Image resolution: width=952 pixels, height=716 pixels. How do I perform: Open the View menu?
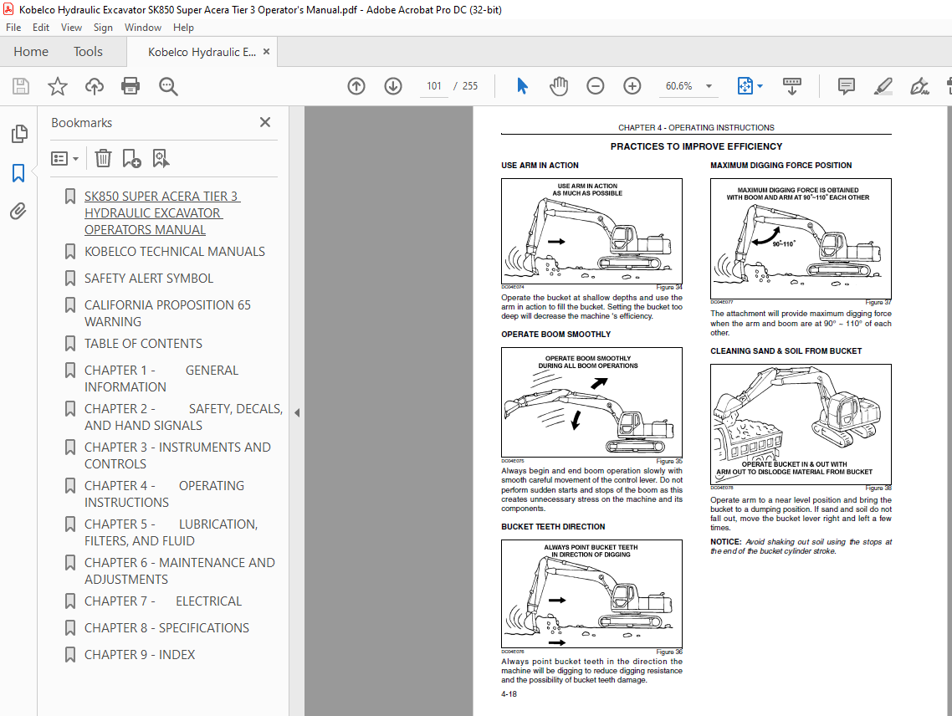(x=71, y=28)
